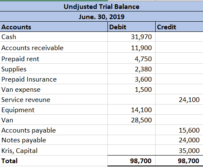Select Accounts payable credit 15,600

click(179, 130)
